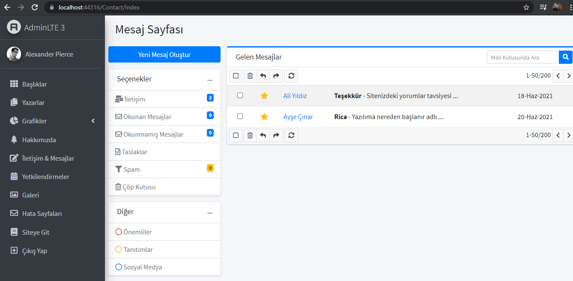Click the search magnifier button in mailbox
The height and width of the screenshot is (281, 573).
pyautogui.click(x=566, y=57)
